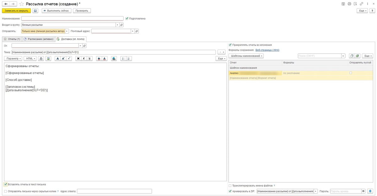Open the Веб-страница (.html) formats link
Screen dimensions: 377x196
click(x=267, y=50)
